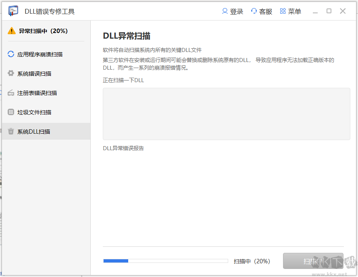This screenshot has width=358, height=277.
Task: Click the DLL app logo in the title bar
Action: coord(13,11)
